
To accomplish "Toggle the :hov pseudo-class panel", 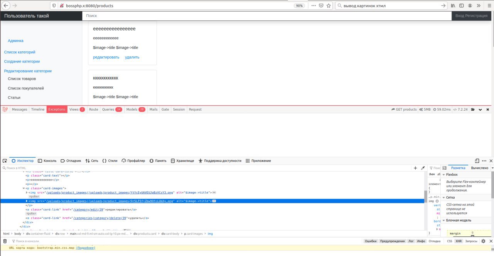I will (x=432, y=174).
